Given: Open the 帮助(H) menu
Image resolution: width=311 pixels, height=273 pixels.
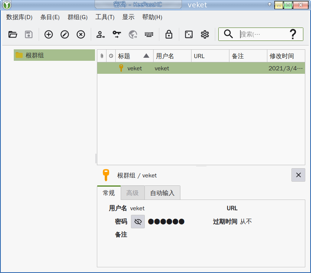Looking at the screenshot, I should [x=152, y=17].
